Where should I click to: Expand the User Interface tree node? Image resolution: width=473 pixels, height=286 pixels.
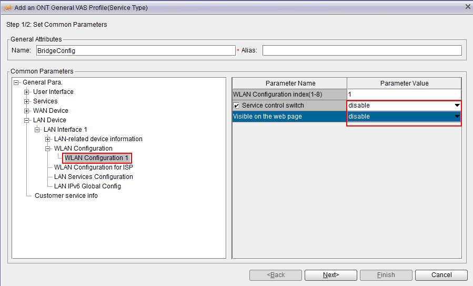pyautogui.click(x=27, y=92)
